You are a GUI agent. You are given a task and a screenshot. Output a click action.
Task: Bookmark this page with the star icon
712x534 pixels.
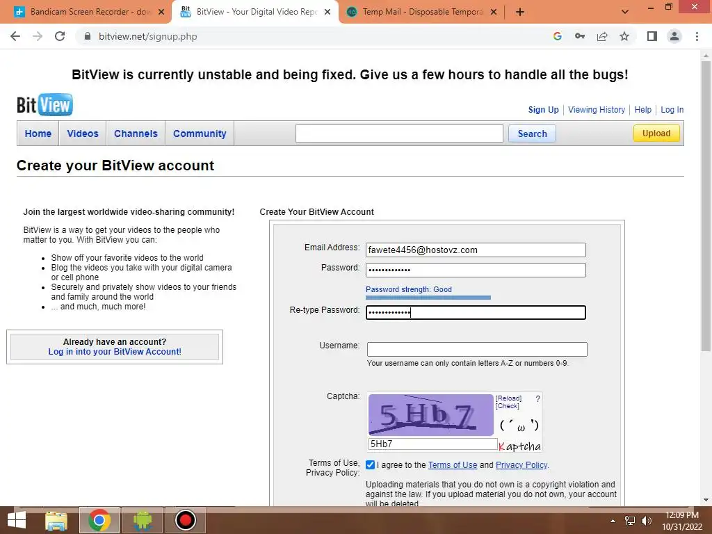point(624,36)
